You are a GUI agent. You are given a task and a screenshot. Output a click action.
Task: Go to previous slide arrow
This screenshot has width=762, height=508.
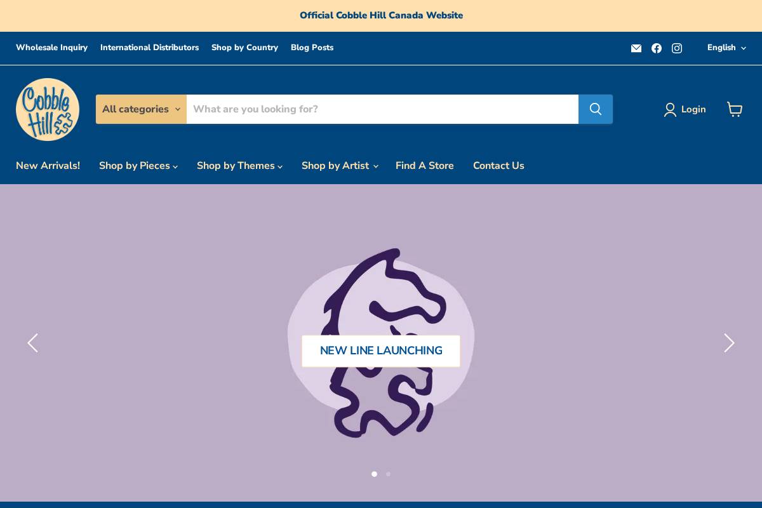tap(32, 343)
